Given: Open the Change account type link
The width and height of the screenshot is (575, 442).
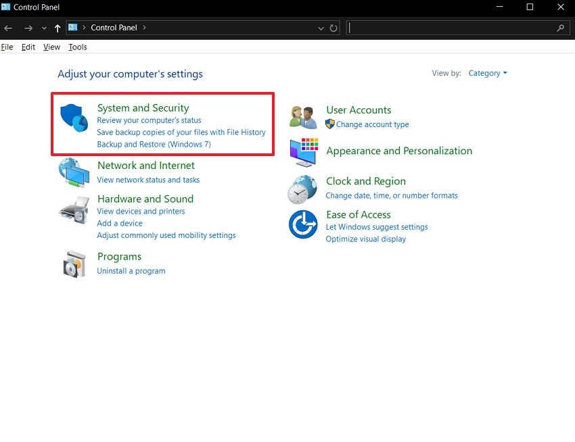Looking at the screenshot, I should (x=372, y=124).
